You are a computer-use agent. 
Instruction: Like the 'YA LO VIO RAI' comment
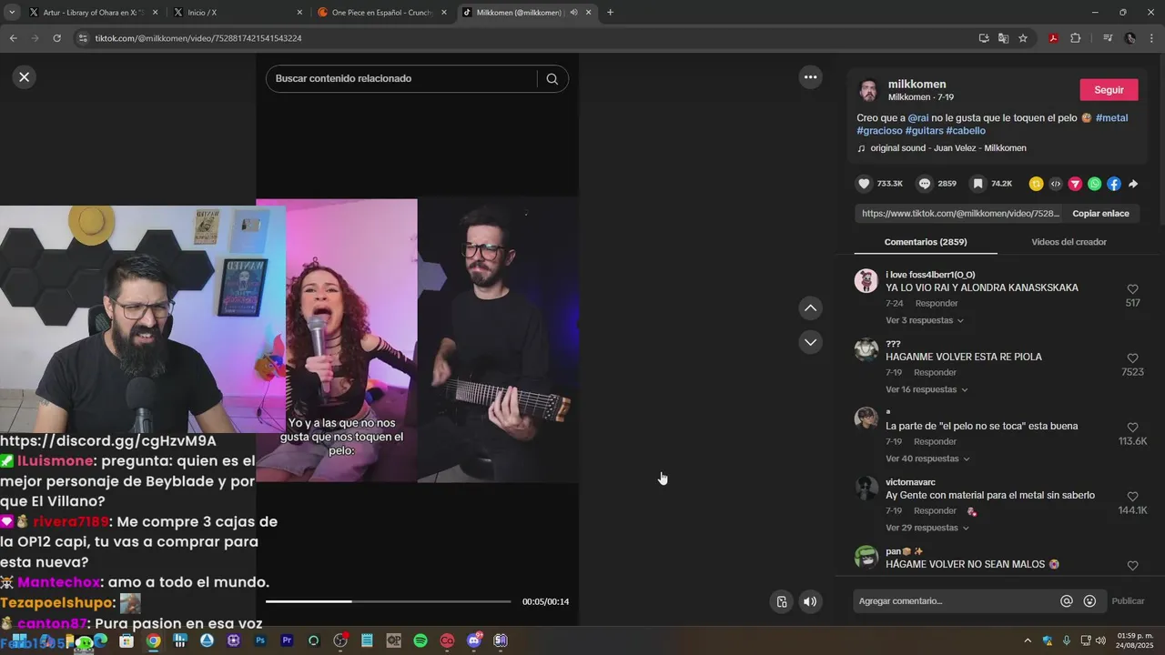1132,289
